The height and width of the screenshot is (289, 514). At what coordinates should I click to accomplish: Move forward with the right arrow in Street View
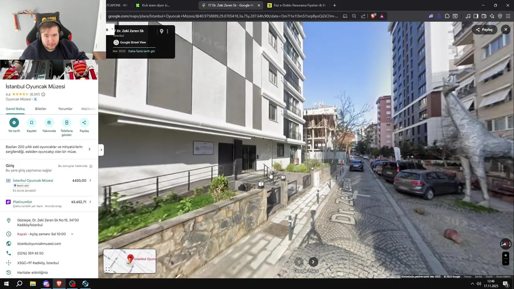[x=313, y=262]
